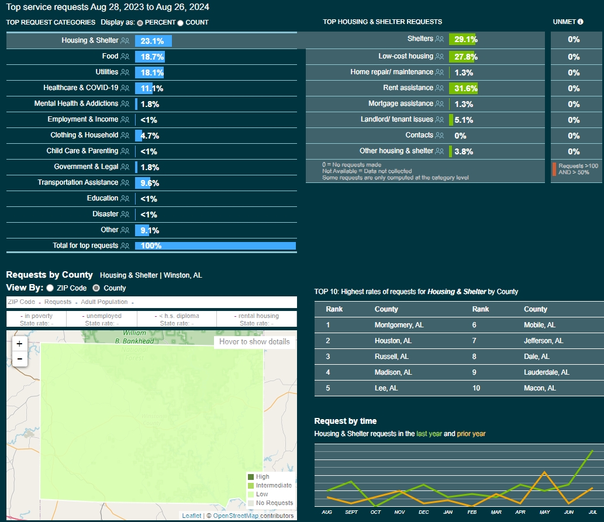Zoom in on the map
The width and height of the screenshot is (604, 522).
(x=19, y=344)
